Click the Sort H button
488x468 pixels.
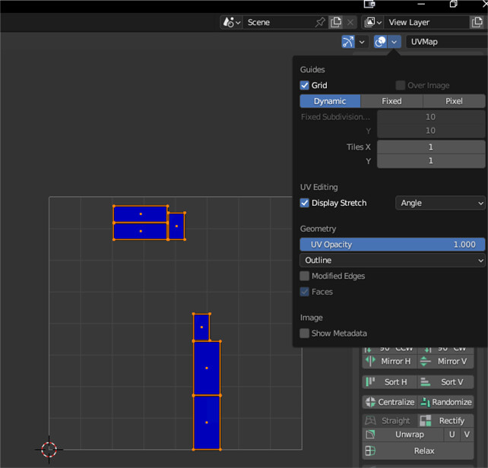click(390, 382)
